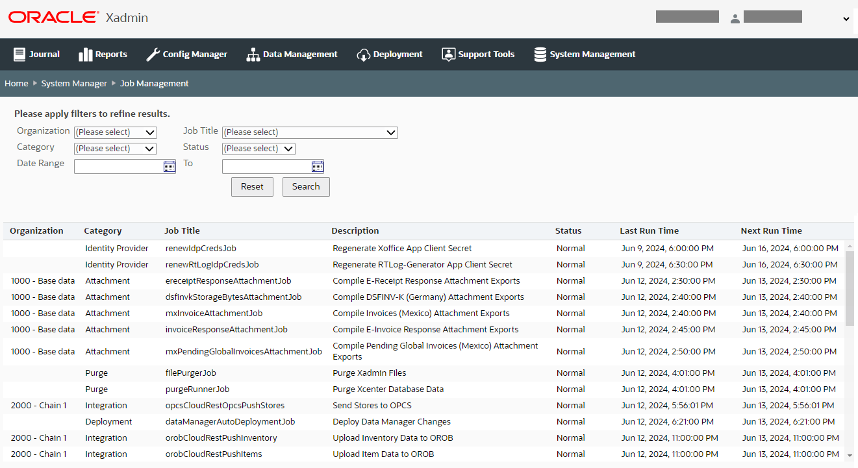Navigate to Home via the breadcrumb
This screenshot has height=468, width=858.
click(16, 83)
